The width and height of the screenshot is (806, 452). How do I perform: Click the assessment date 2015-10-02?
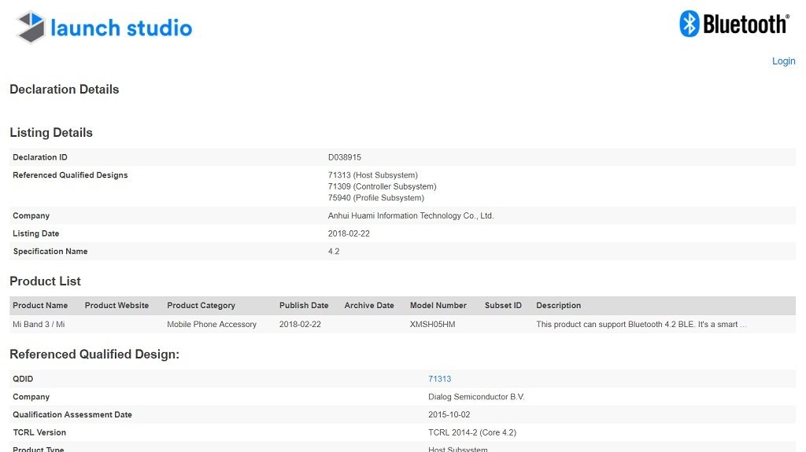449,414
